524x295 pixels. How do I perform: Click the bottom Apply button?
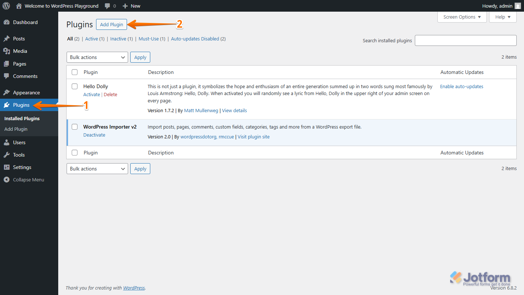[x=140, y=169]
